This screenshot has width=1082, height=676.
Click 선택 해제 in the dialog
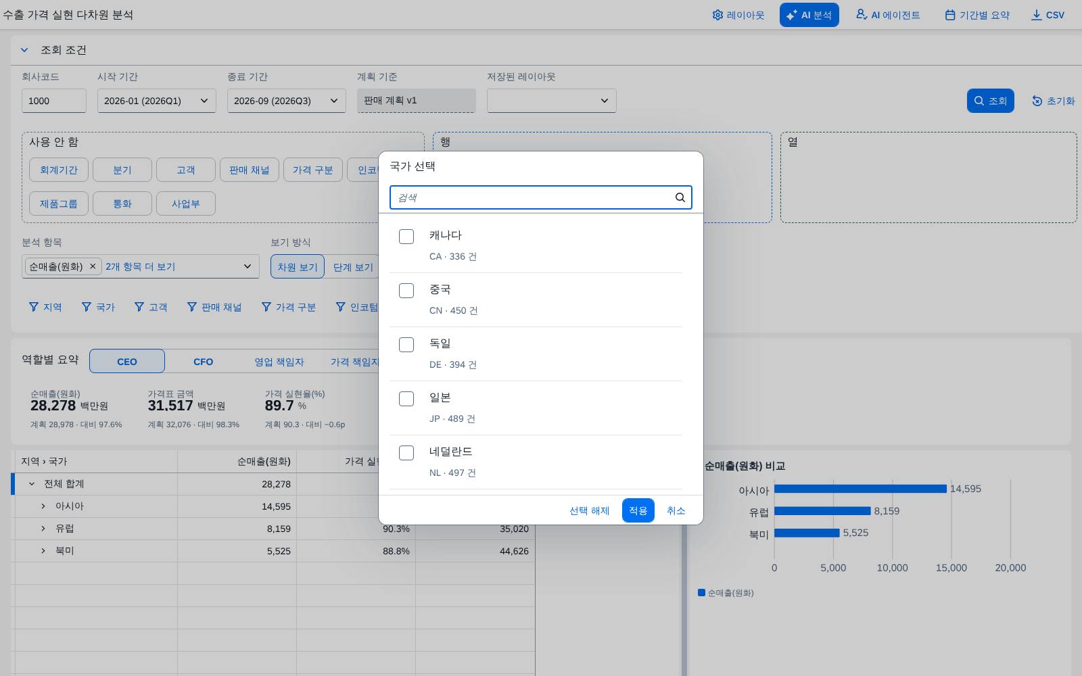pyautogui.click(x=590, y=510)
